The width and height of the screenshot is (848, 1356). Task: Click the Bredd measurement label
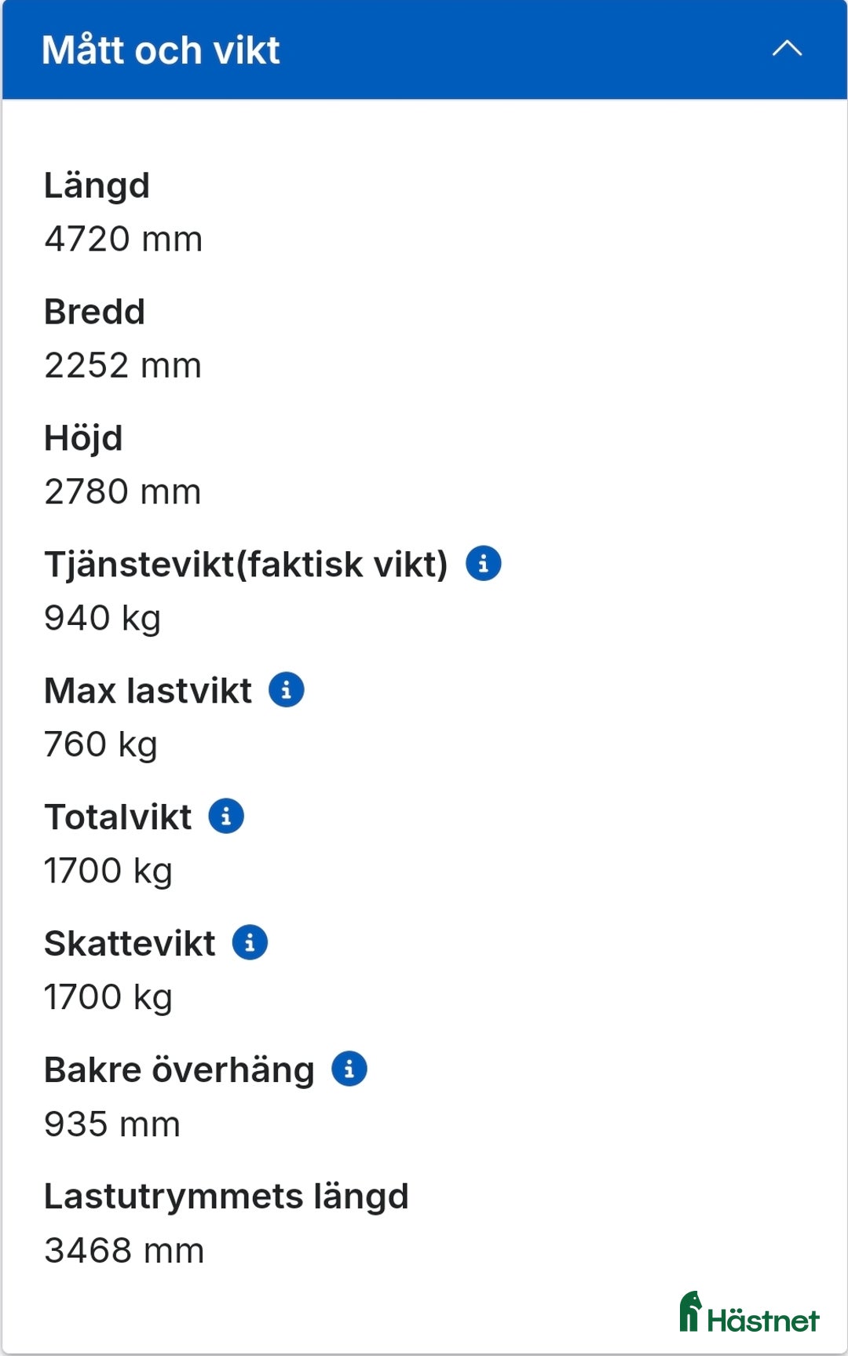pos(94,311)
